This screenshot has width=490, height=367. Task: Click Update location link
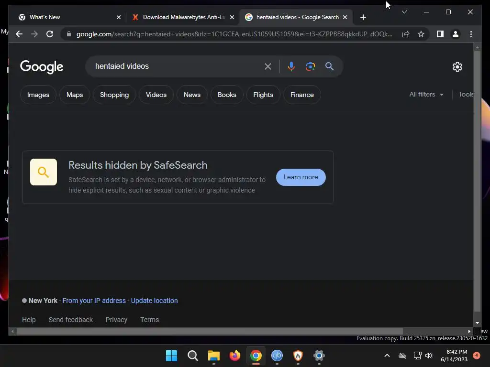point(155,301)
